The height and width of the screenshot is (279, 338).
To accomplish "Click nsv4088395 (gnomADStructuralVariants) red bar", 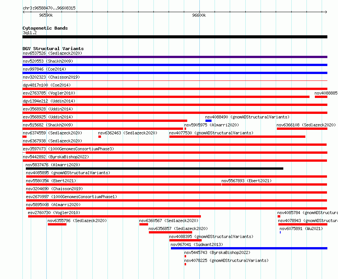I will (186, 240).
